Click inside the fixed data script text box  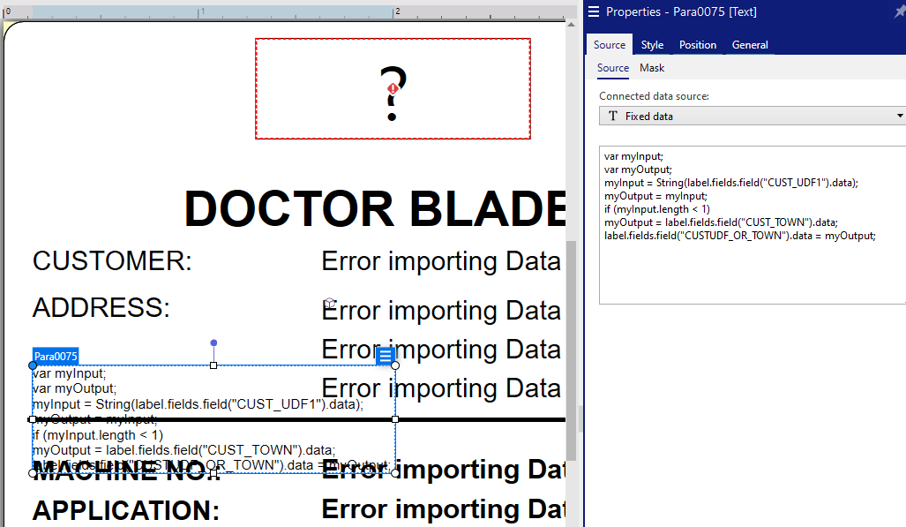[753, 225]
